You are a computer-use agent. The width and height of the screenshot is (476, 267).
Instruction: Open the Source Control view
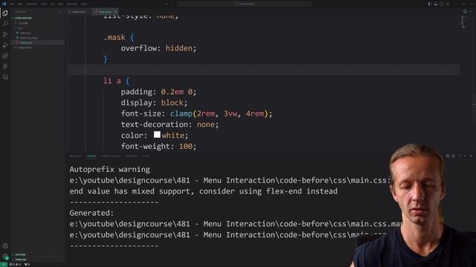pos(5,34)
